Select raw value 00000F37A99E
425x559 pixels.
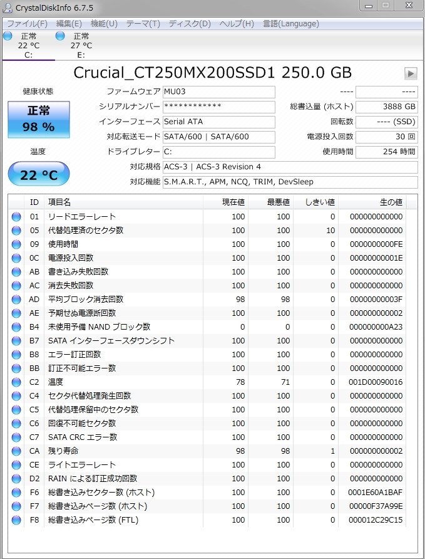click(376, 506)
